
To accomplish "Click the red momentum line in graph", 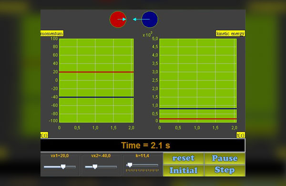I will click(x=96, y=72).
